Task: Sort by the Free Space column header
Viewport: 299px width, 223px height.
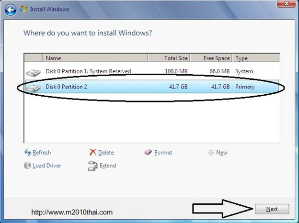Action: point(211,58)
